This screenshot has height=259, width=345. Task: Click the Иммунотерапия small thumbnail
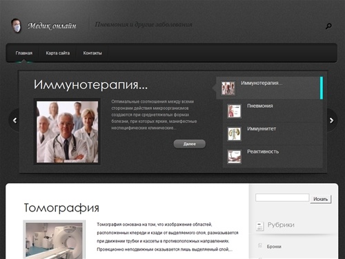(x=228, y=88)
